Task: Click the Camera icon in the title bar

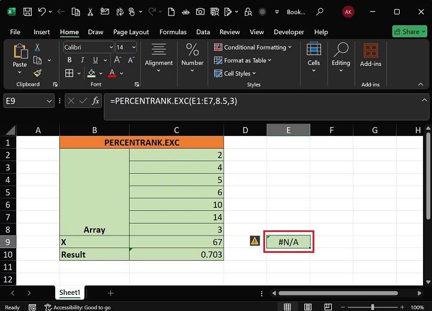Action: coord(200,12)
